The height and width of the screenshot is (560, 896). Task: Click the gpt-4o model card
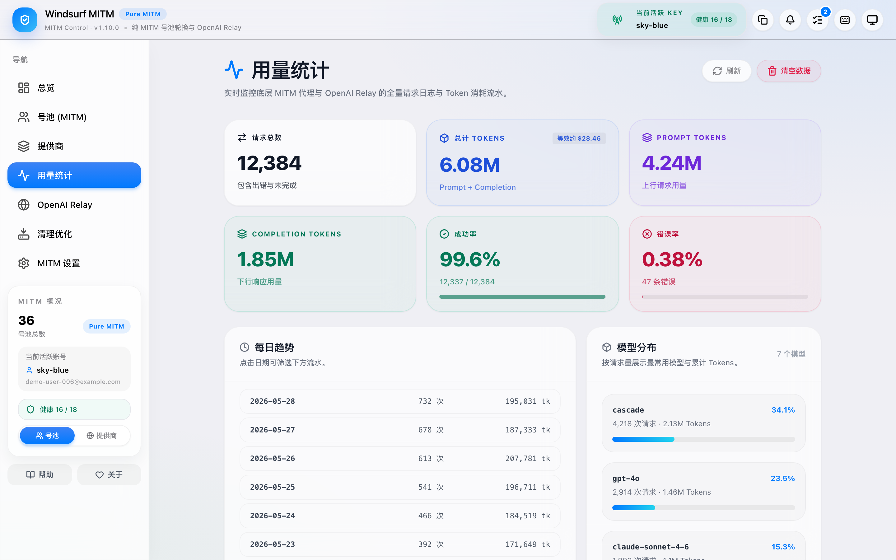(x=703, y=492)
